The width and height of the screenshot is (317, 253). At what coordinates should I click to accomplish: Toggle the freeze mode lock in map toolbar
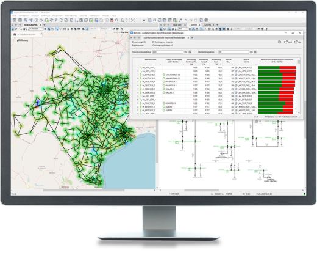24,29
